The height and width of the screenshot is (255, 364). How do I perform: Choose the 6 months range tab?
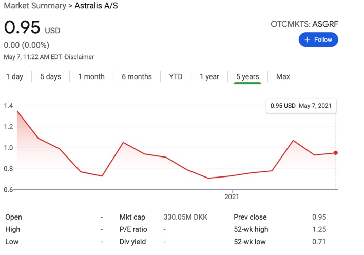(137, 76)
